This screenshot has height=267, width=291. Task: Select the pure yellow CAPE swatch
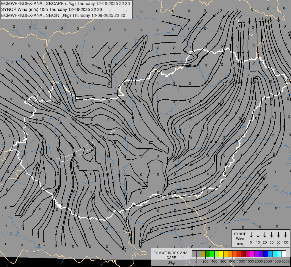[x=221, y=254]
